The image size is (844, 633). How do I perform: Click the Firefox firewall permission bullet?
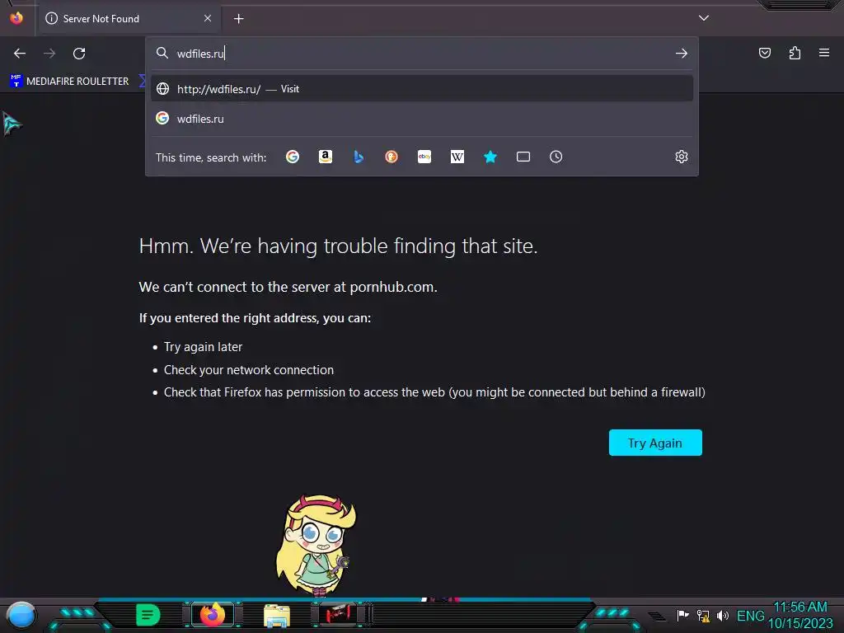(x=434, y=392)
